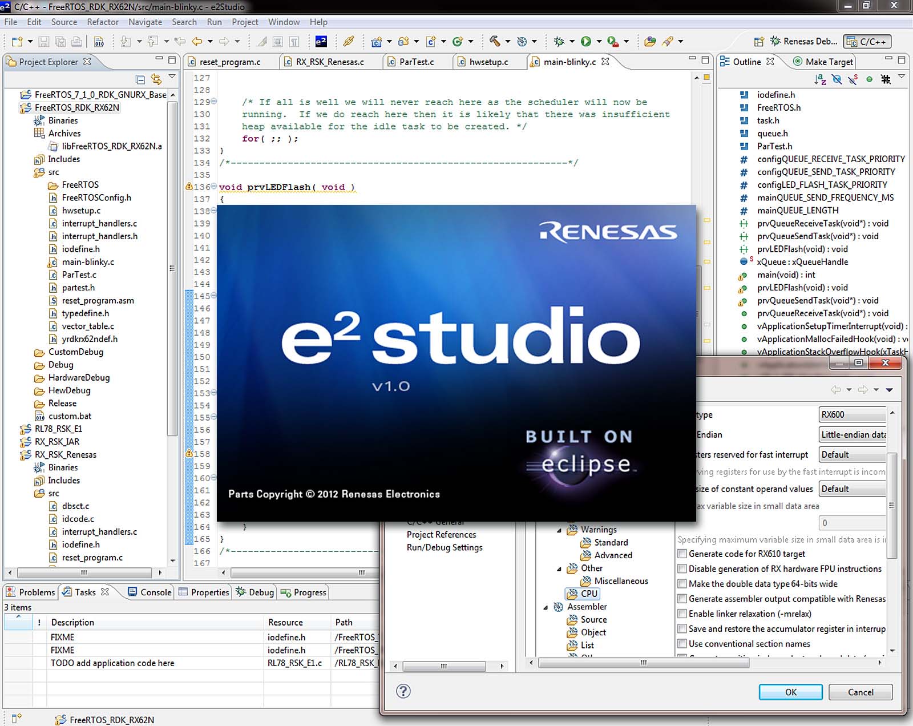Switch to the Make Target tab

[823, 62]
